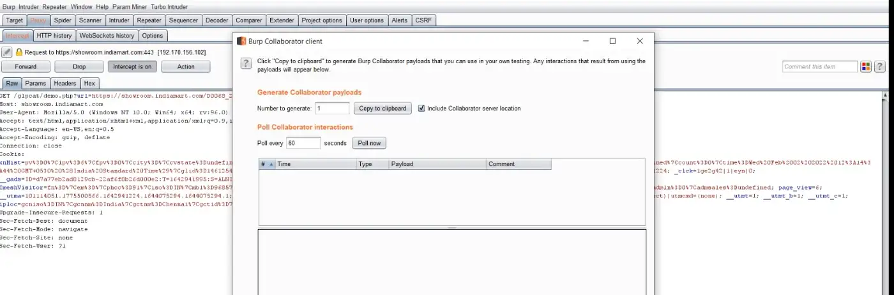The height and width of the screenshot is (295, 894).
Task: Click the Poll every seconds field
Action: pos(303,143)
